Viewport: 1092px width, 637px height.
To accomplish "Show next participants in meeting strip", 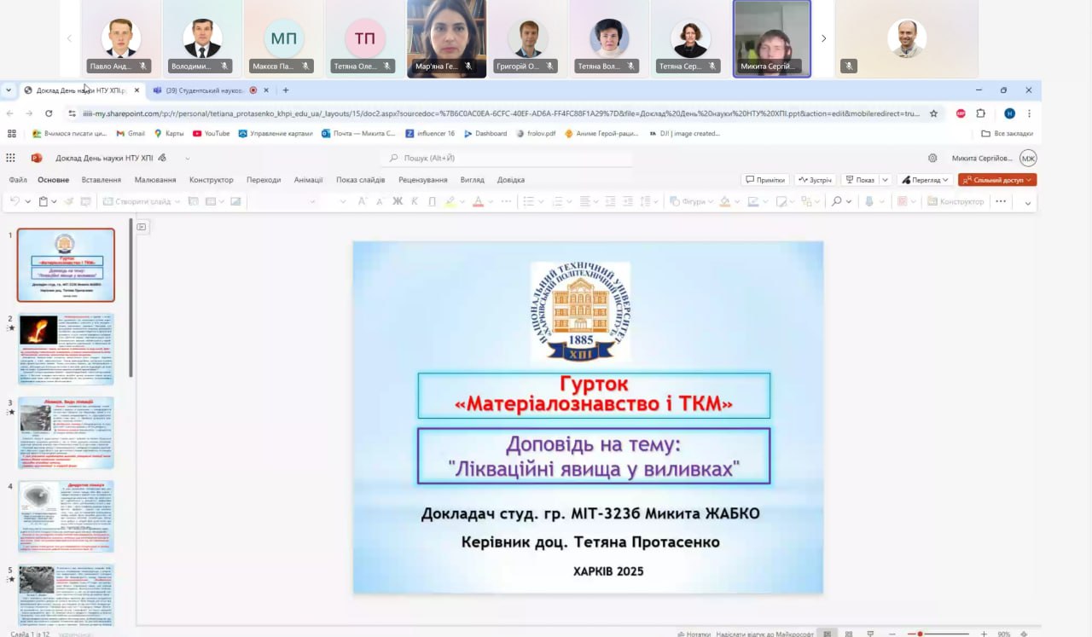I will [x=823, y=38].
